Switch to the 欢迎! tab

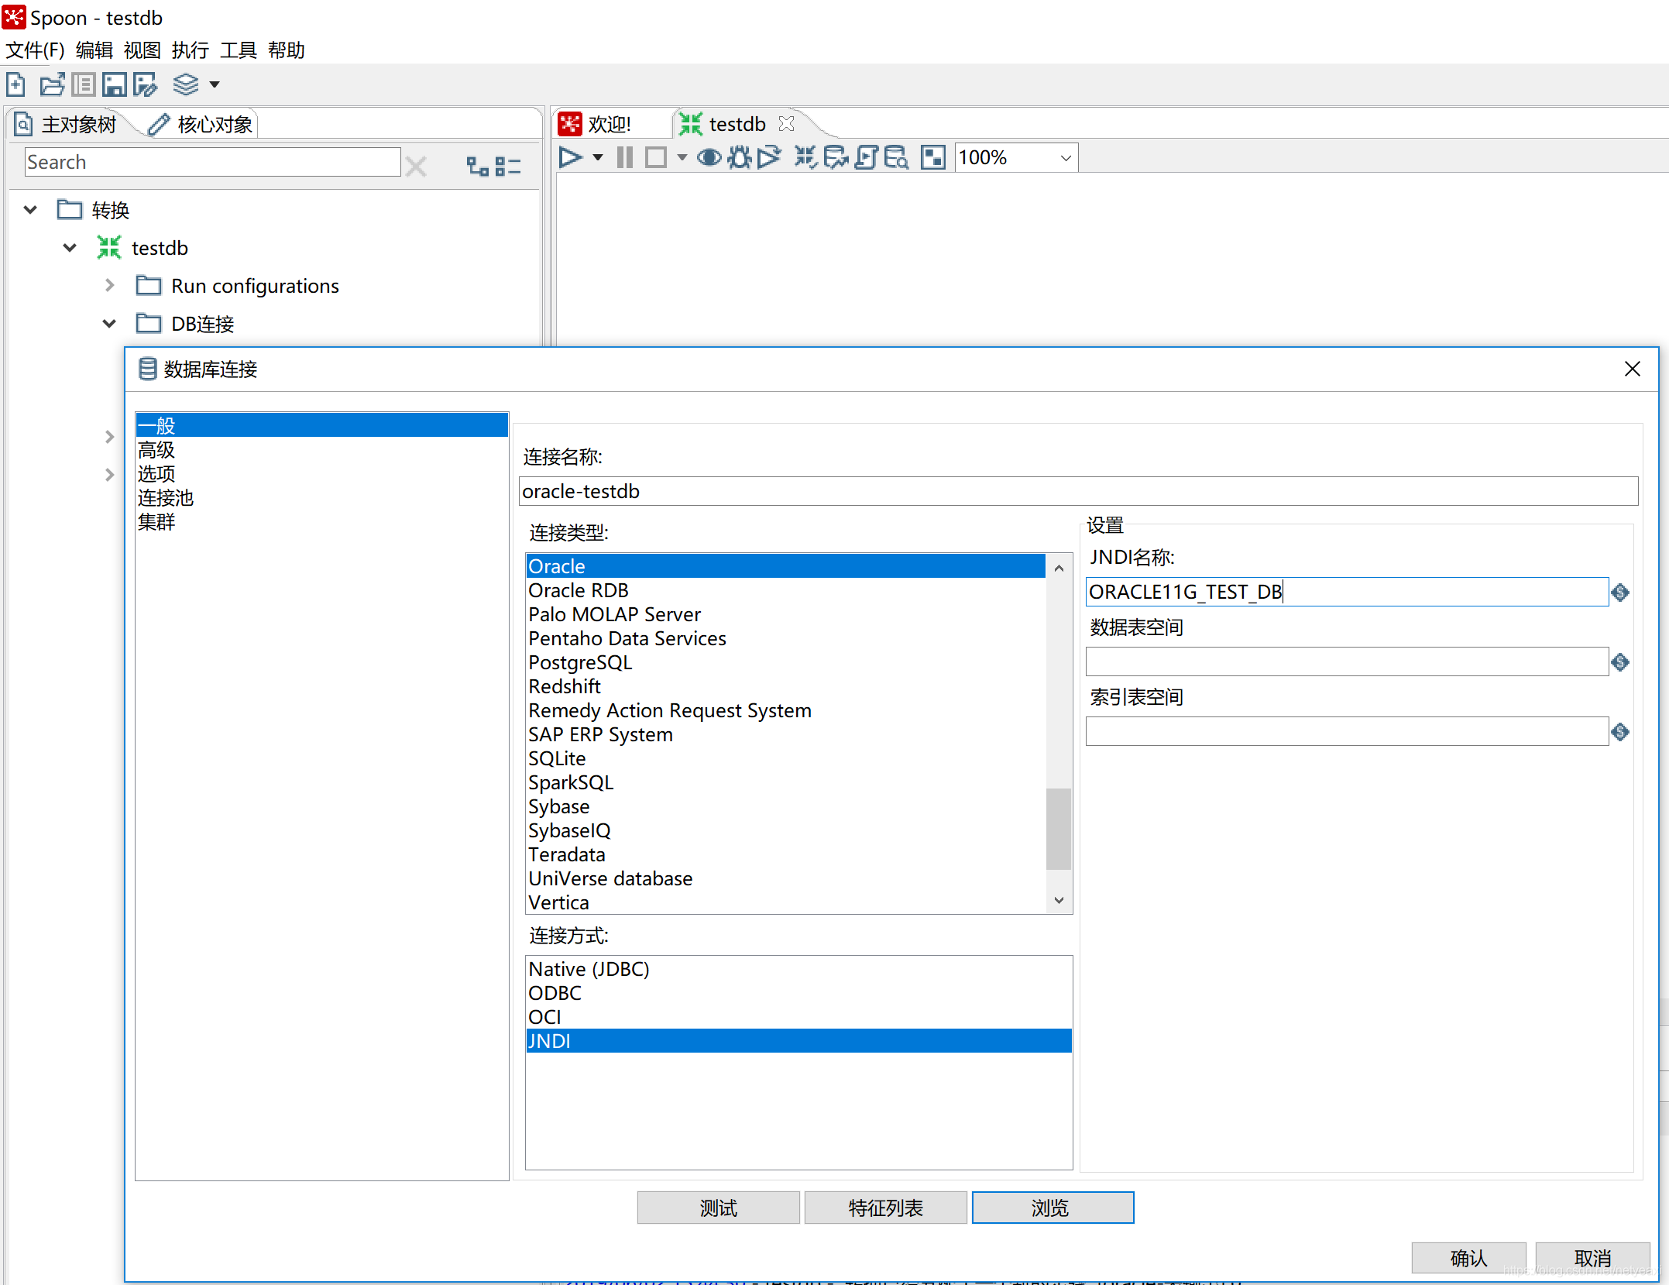tap(595, 124)
